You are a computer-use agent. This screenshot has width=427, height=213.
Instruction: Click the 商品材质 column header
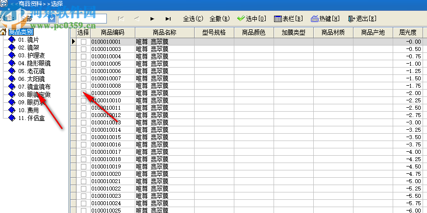click(x=333, y=33)
